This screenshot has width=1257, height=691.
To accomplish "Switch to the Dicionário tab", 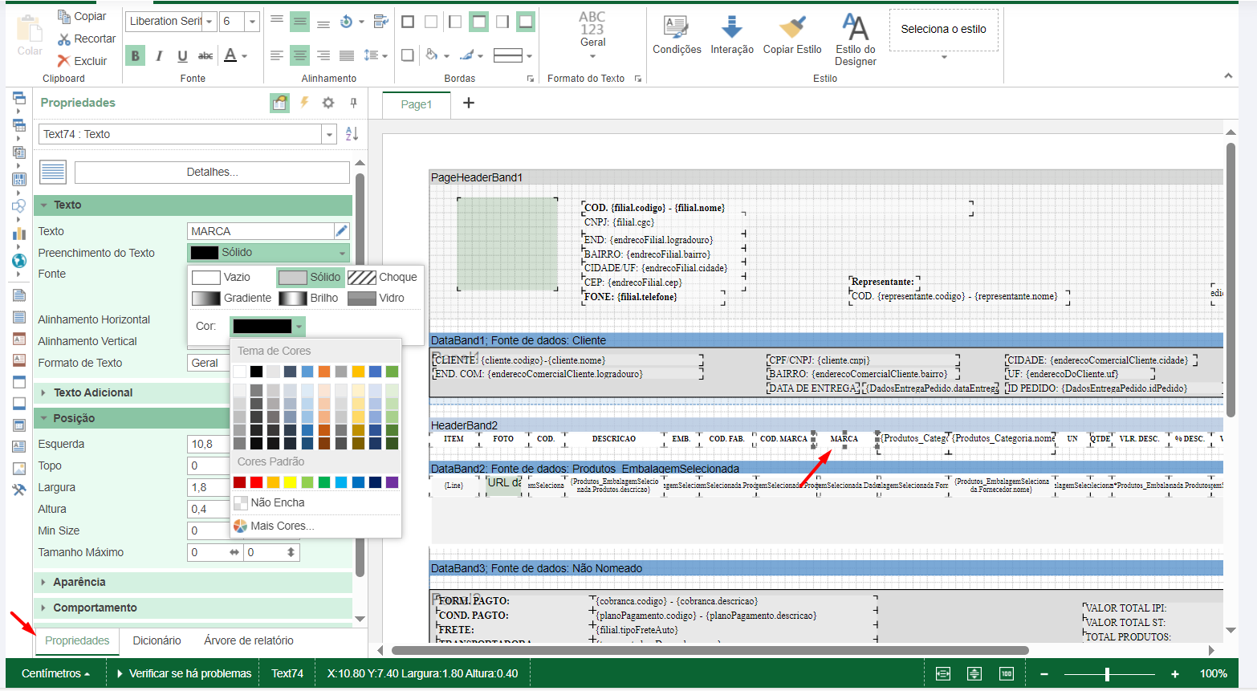I will 157,640.
